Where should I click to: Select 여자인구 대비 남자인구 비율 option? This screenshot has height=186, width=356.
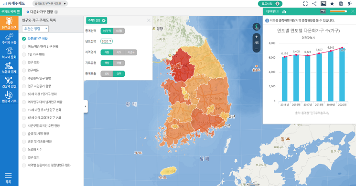tap(24, 102)
